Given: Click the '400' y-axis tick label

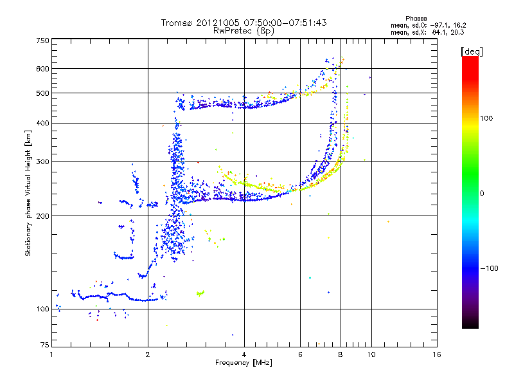Looking at the screenshot, I should (43, 123).
